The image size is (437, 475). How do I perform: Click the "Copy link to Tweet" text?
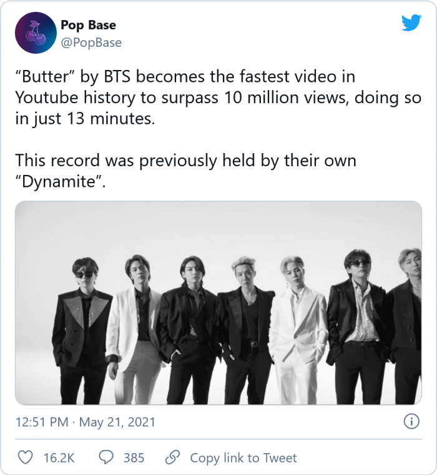click(x=243, y=457)
